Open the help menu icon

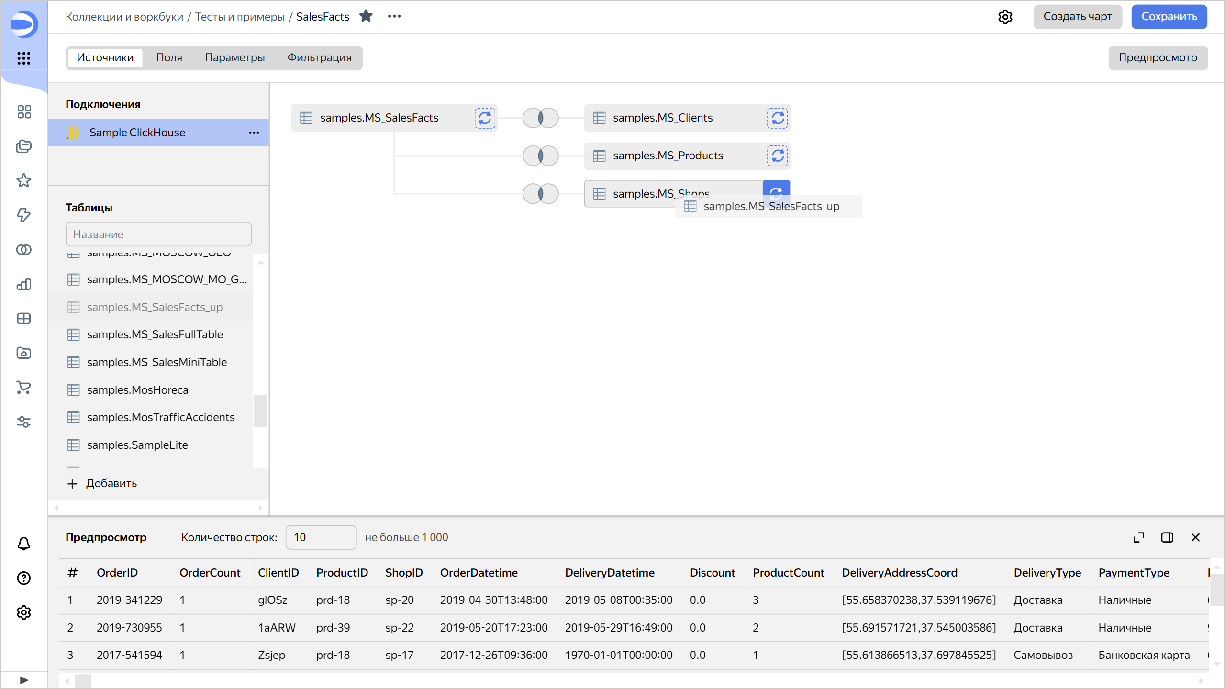(x=23, y=578)
